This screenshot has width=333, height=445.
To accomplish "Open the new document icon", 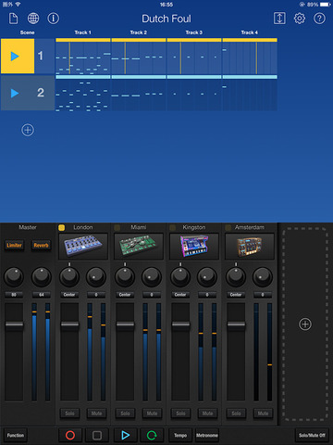I will [13, 19].
